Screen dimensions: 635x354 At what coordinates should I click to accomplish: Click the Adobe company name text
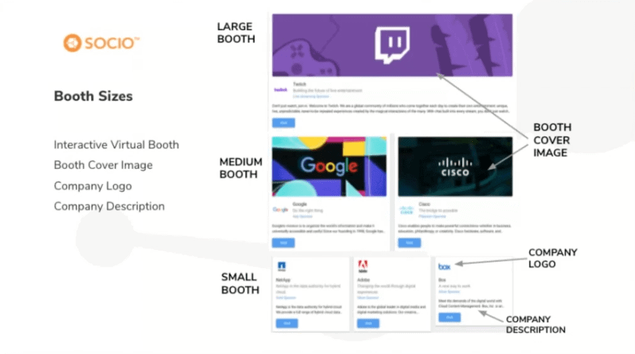(x=364, y=280)
